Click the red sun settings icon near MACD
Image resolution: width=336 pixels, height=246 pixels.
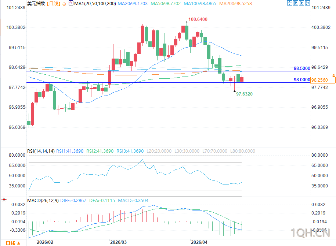[x=4, y=200]
